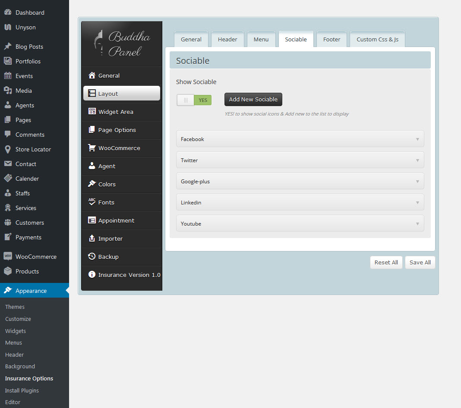Expand the Facebook sociable row

click(x=300, y=139)
